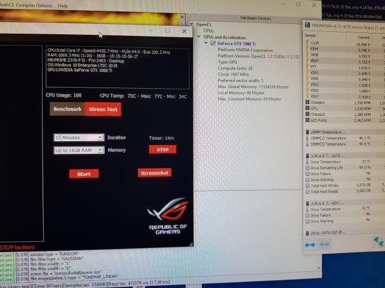
Task: Open the Help menu
Action: pyautogui.click(x=63, y=5)
